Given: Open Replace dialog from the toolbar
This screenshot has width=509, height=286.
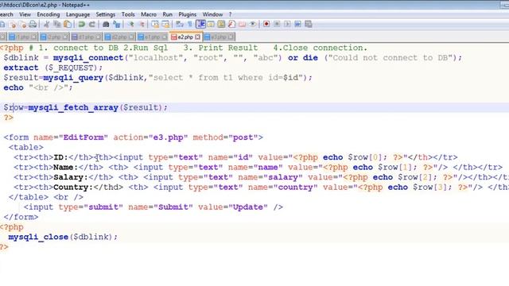Looking at the screenshot, I should coord(117,25).
